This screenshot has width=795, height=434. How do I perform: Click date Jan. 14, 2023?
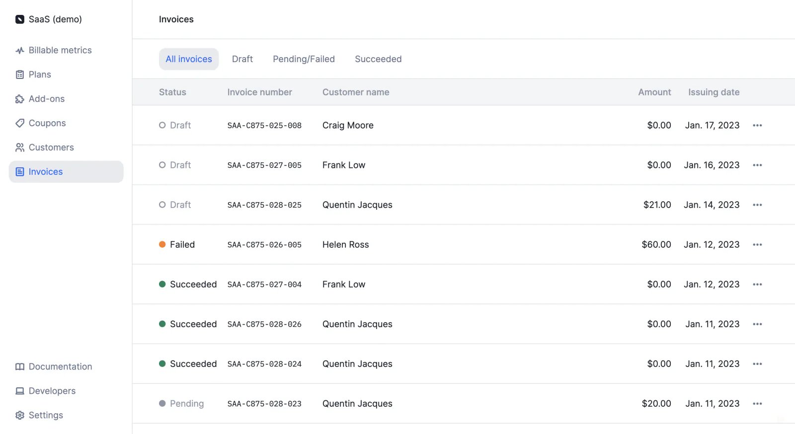[x=712, y=205]
